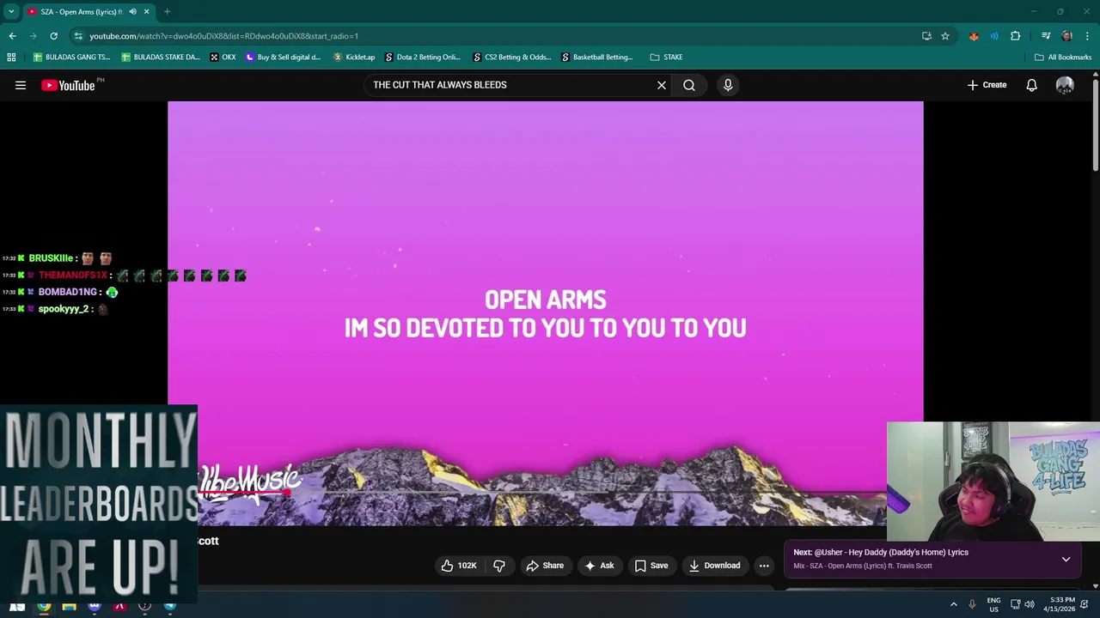Open YouTube notifications bell
1100x618 pixels.
click(1031, 85)
